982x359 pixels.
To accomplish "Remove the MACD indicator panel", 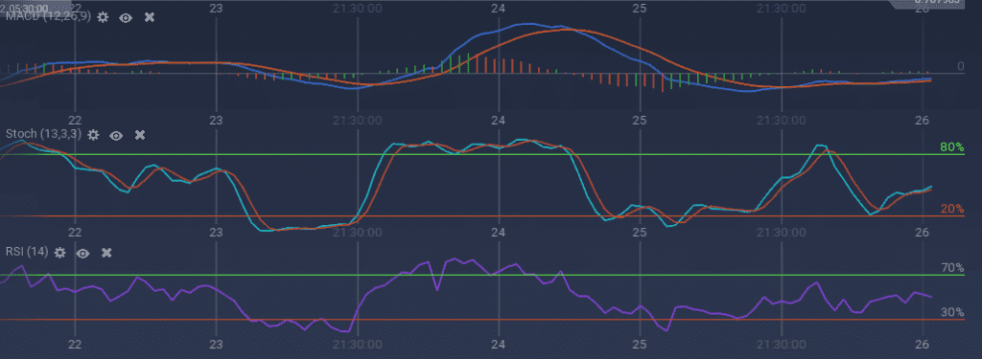I will point(149,17).
